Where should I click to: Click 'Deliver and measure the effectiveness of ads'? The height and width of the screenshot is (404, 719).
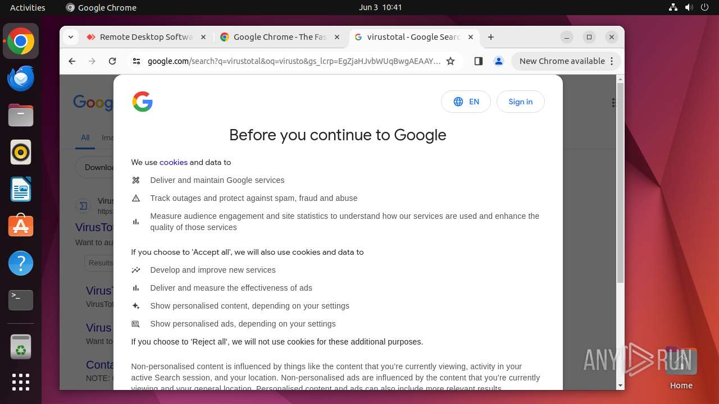point(231,288)
